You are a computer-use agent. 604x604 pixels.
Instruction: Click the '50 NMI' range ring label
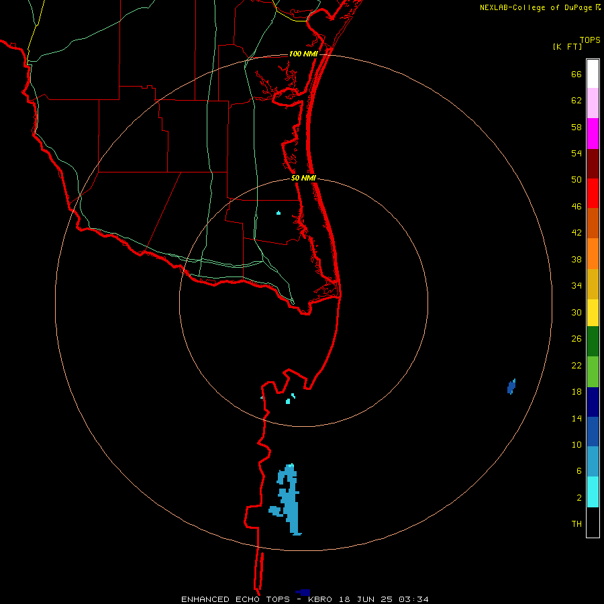click(x=303, y=178)
